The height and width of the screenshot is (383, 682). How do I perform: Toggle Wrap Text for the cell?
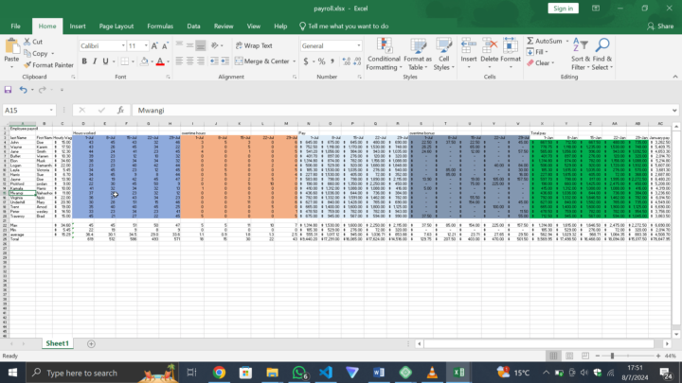pos(253,45)
